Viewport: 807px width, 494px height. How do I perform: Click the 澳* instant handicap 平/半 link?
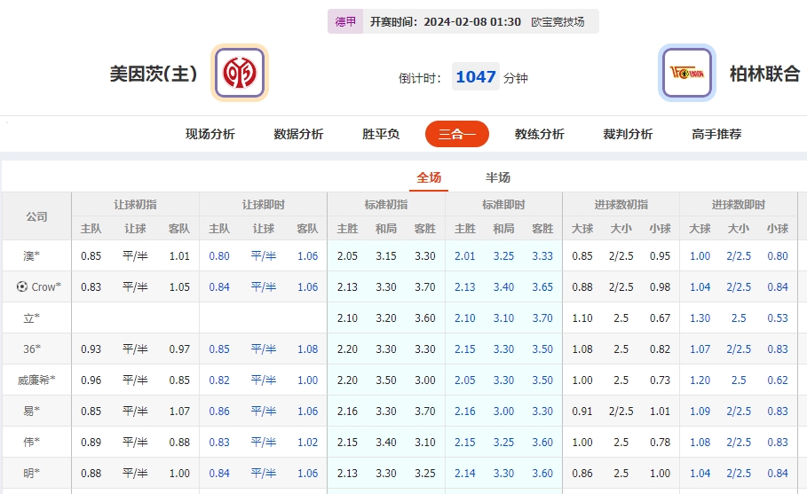click(x=264, y=255)
